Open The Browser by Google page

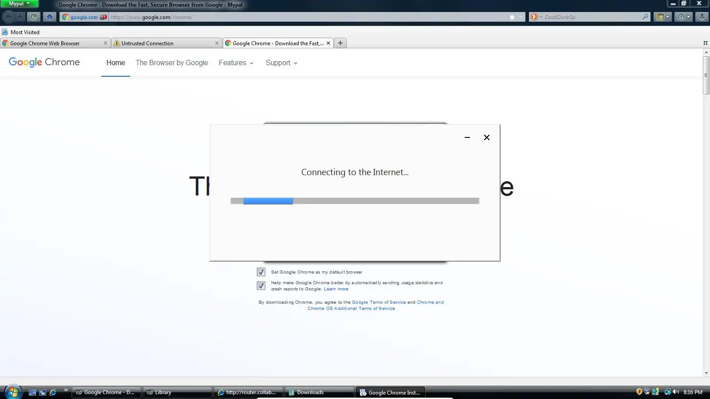tap(172, 63)
